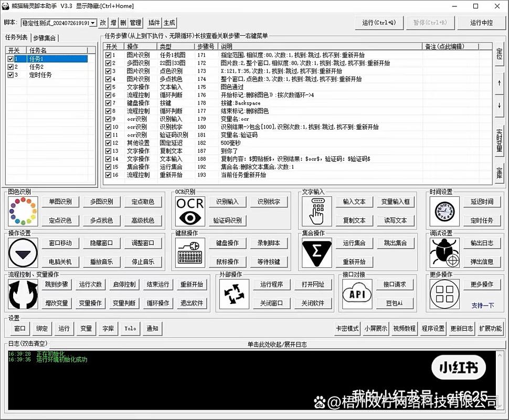The height and width of the screenshot is (420, 509).
Task: Select step 14 description 复制内容 row text
Action: (295, 159)
